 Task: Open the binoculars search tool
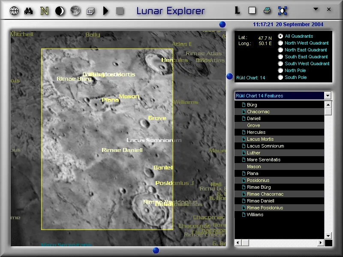coord(28,11)
